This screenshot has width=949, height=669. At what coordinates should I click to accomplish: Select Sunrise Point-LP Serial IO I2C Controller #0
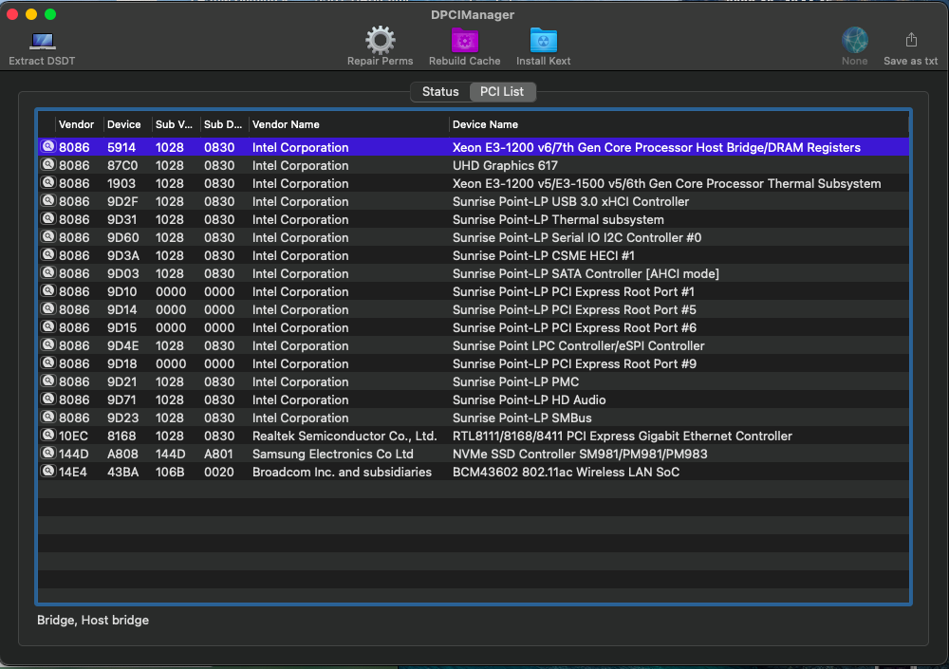pyautogui.click(x=577, y=237)
